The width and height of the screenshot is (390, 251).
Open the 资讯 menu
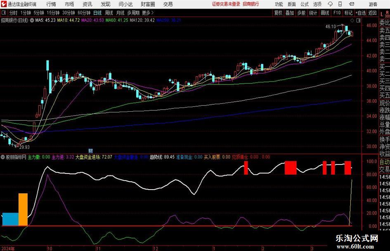click(x=87, y=4)
